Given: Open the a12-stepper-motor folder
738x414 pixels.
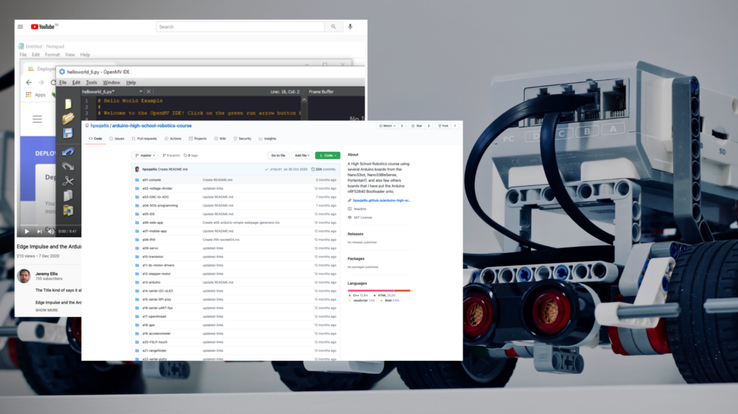Looking at the screenshot, I should coord(156,274).
